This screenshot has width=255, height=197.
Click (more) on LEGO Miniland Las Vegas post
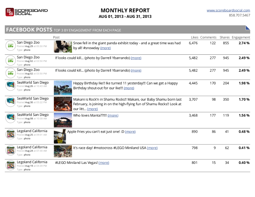coord(104,163)
